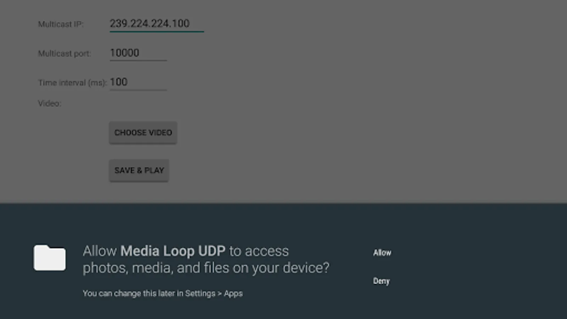This screenshot has height=319, width=567.
Task: Click the "Multicast port:" label
Action: pos(64,54)
